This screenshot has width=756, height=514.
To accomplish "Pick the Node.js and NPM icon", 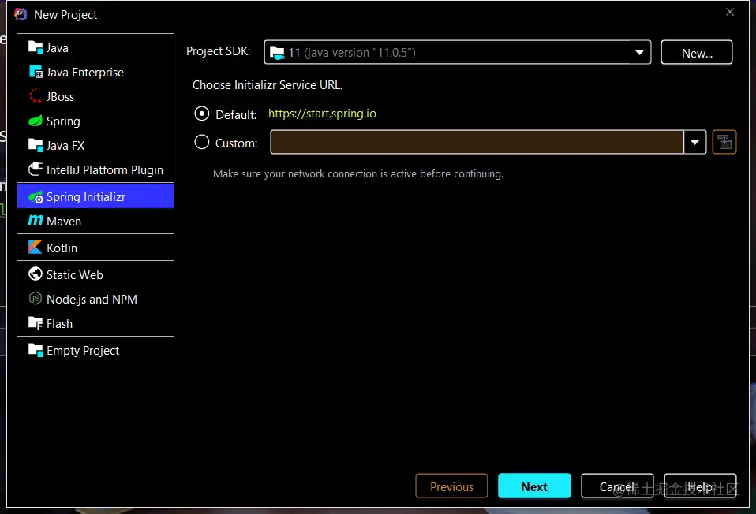I will [36, 299].
